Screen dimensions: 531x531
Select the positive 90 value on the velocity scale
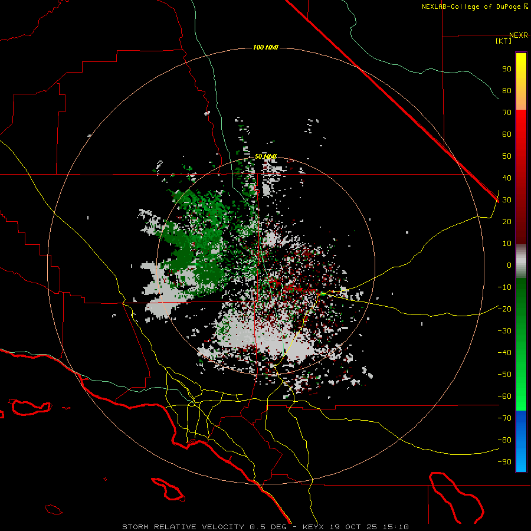click(507, 69)
